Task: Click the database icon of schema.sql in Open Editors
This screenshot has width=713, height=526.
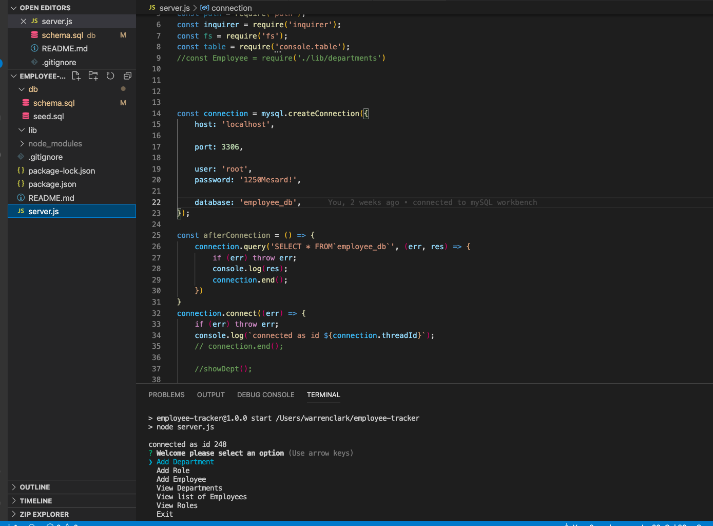Action: point(34,35)
